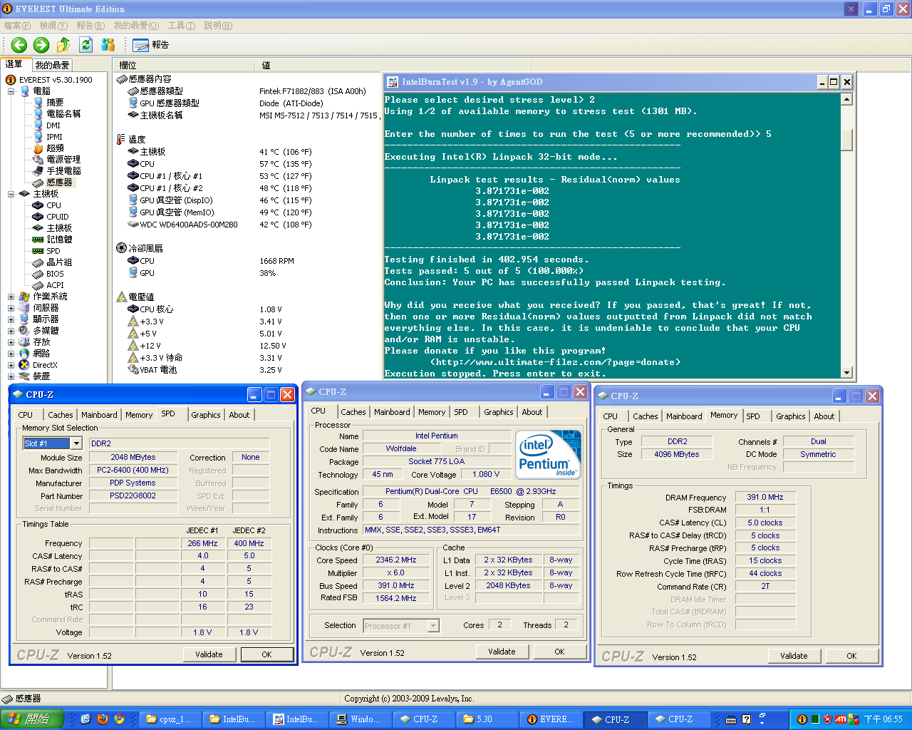Click the ATI tray icon
The width and height of the screenshot is (912, 730).
[x=840, y=719]
